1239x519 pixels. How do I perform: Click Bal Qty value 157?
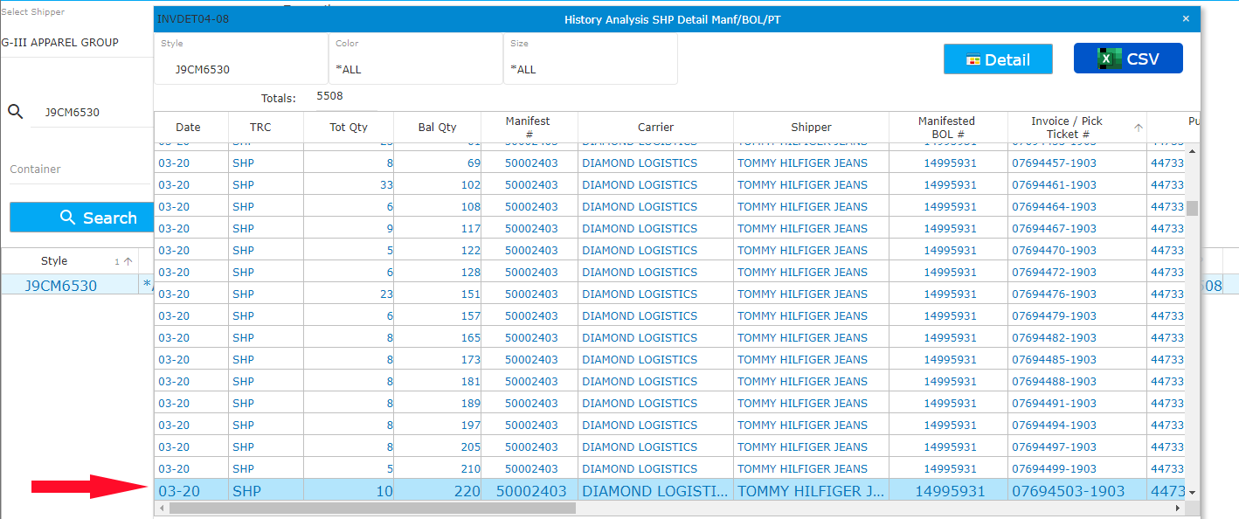coord(470,315)
